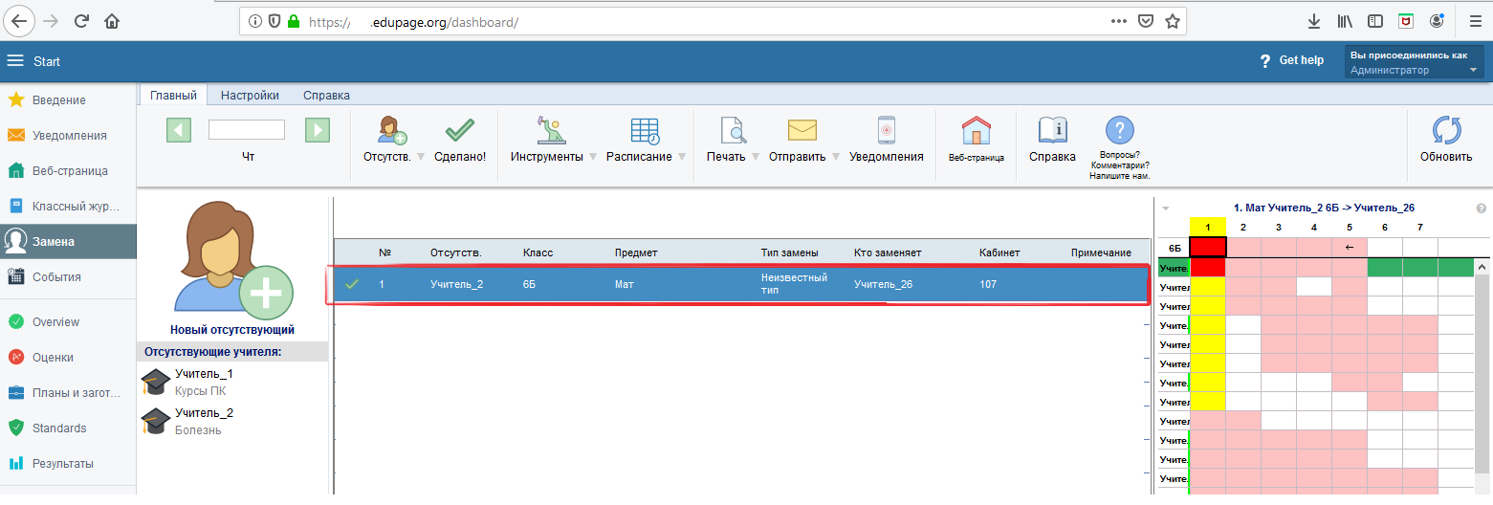Open Расписание calendar icon

point(645,131)
